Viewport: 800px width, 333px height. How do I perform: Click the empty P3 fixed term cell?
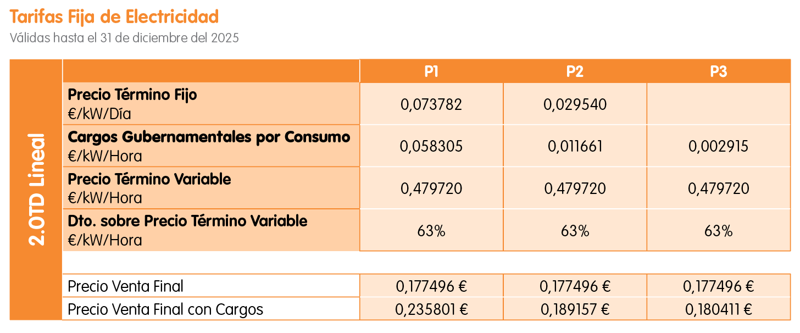click(719, 104)
